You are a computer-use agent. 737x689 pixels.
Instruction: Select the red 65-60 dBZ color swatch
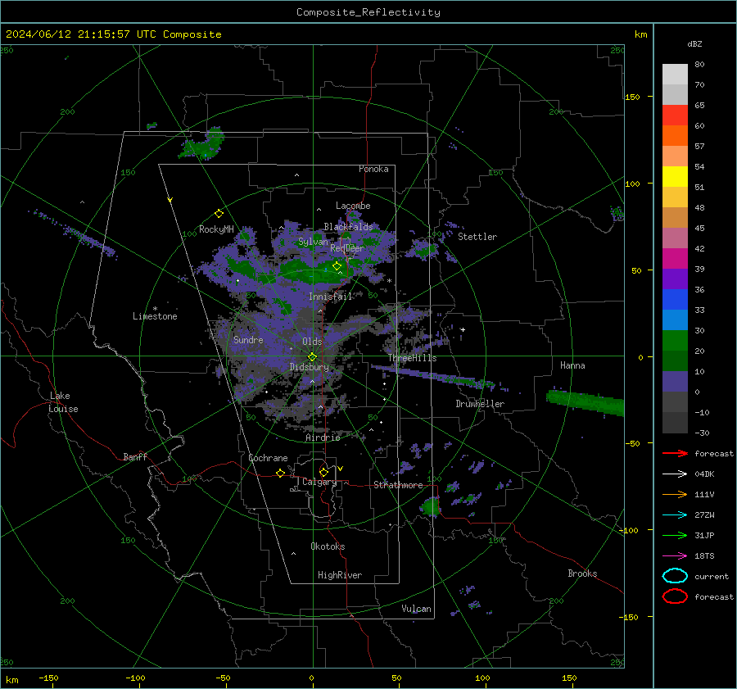pos(675,115)
